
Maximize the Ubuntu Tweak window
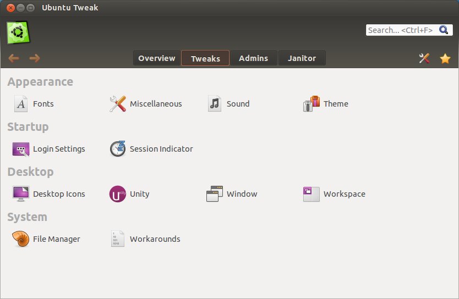pyautogui.click(x=30, y=8)
